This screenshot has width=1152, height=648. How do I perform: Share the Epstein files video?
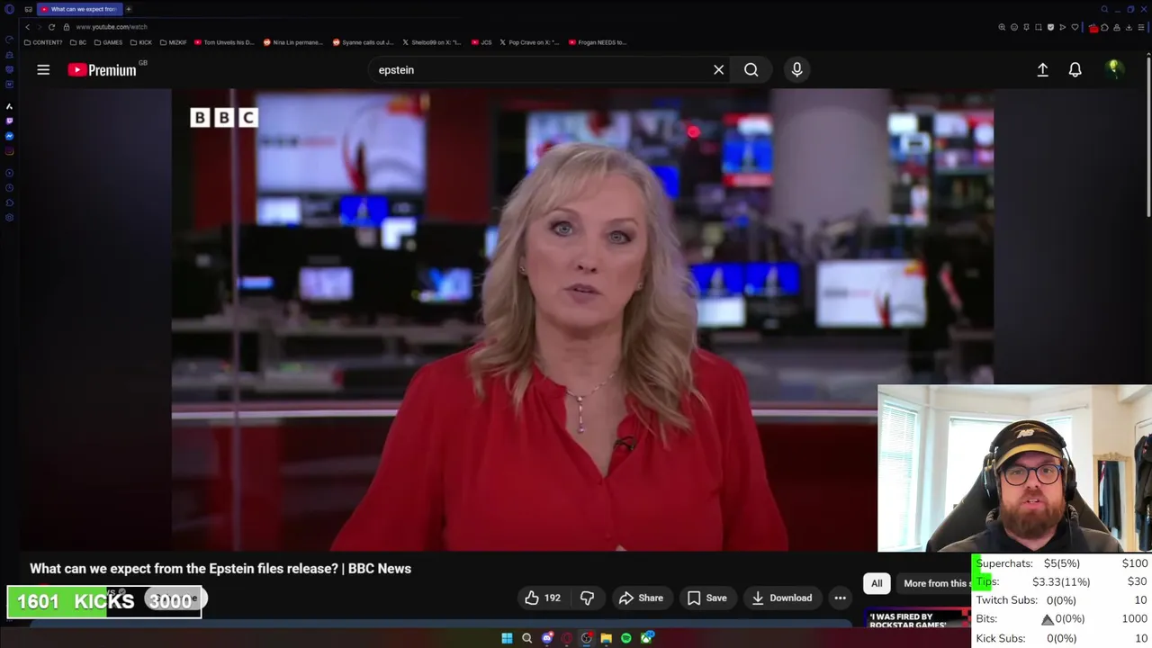641,598
